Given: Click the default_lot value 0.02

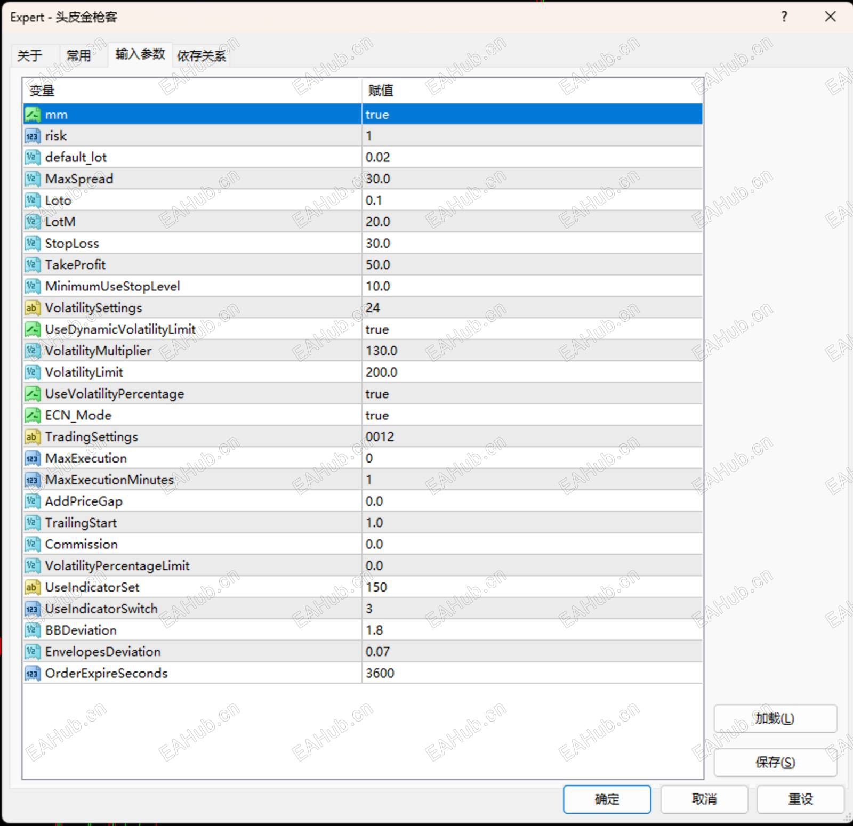Looking at the screenshot, I should coord(378,157).
